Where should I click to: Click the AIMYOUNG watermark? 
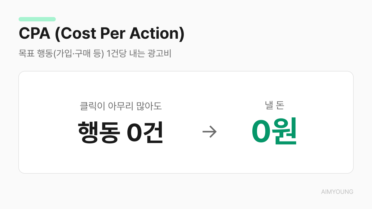pyautogui.click(x=337, y=192)
